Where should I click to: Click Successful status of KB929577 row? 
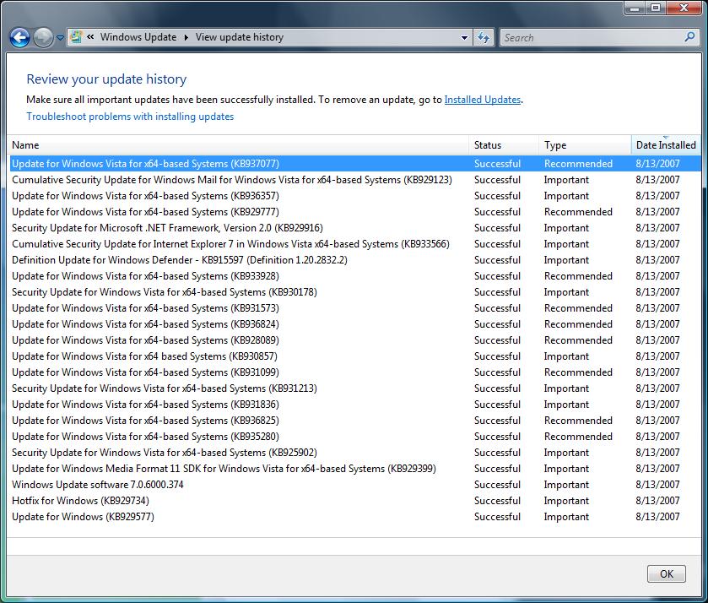click(x=497, y=517)
